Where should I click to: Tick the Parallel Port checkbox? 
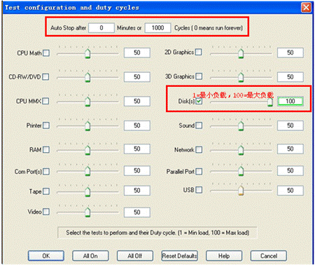click(199, 172)
